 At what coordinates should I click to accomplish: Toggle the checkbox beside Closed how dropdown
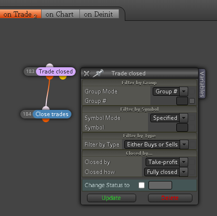[x=192, y=172]
